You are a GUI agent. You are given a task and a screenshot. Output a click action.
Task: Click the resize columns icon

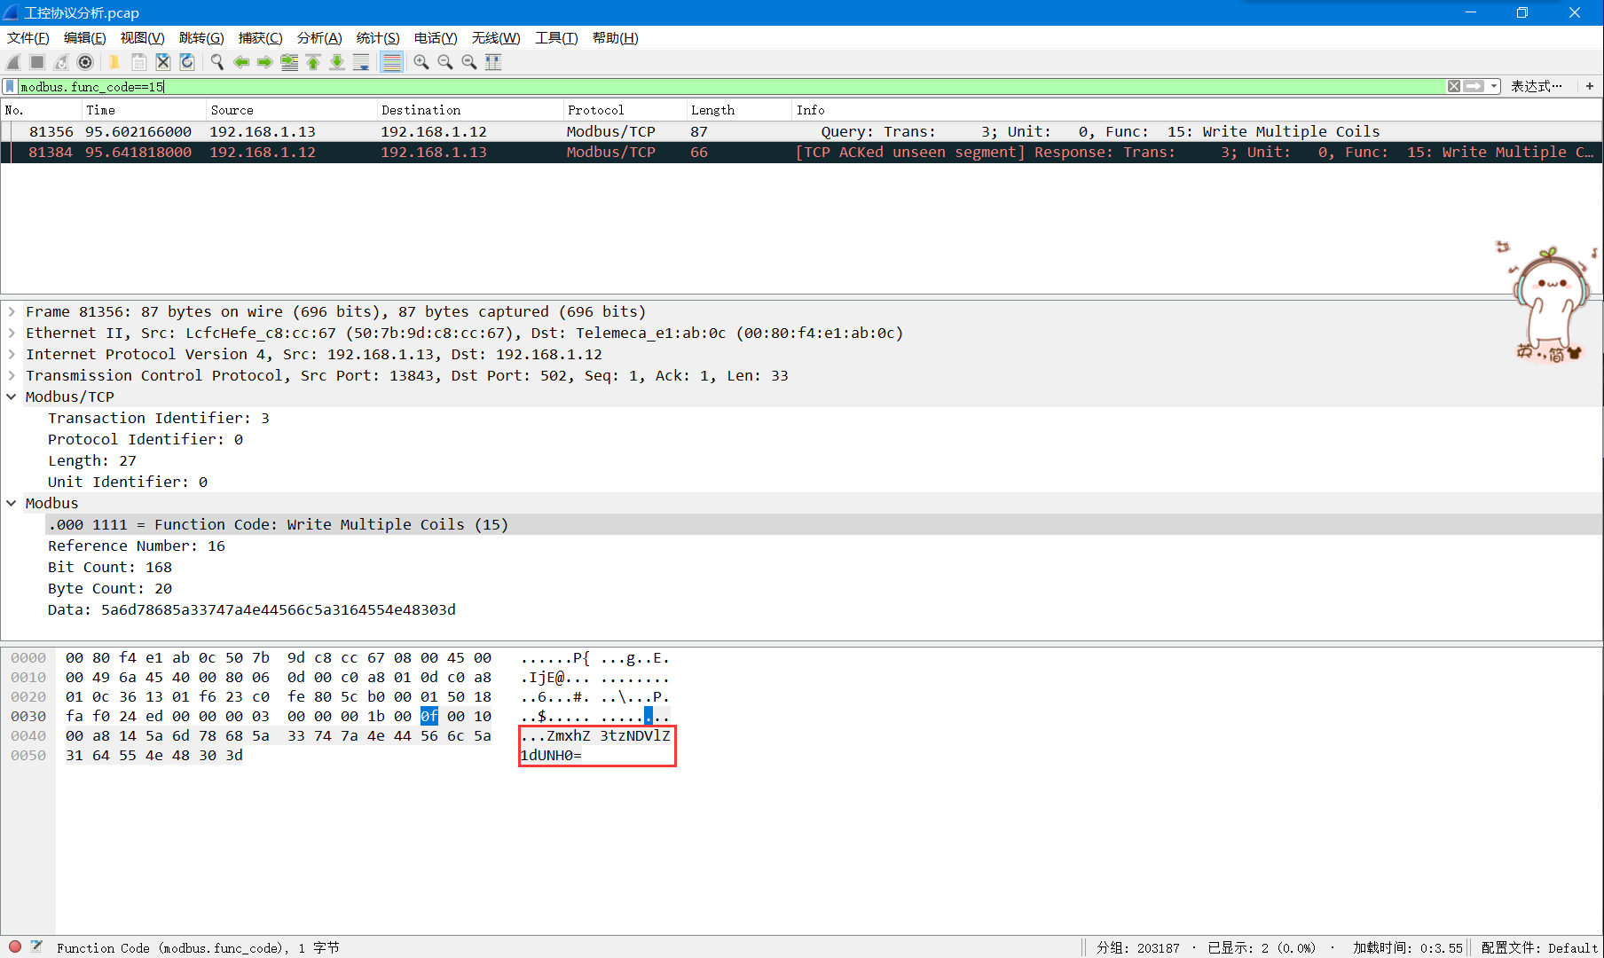point(493,62)
